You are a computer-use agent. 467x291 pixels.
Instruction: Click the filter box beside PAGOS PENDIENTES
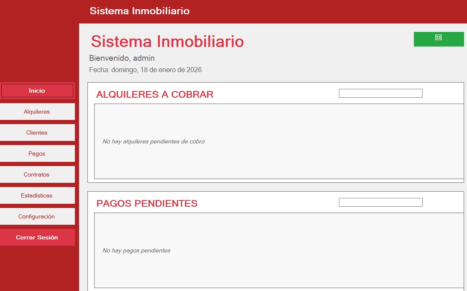(x=380, y=202)
